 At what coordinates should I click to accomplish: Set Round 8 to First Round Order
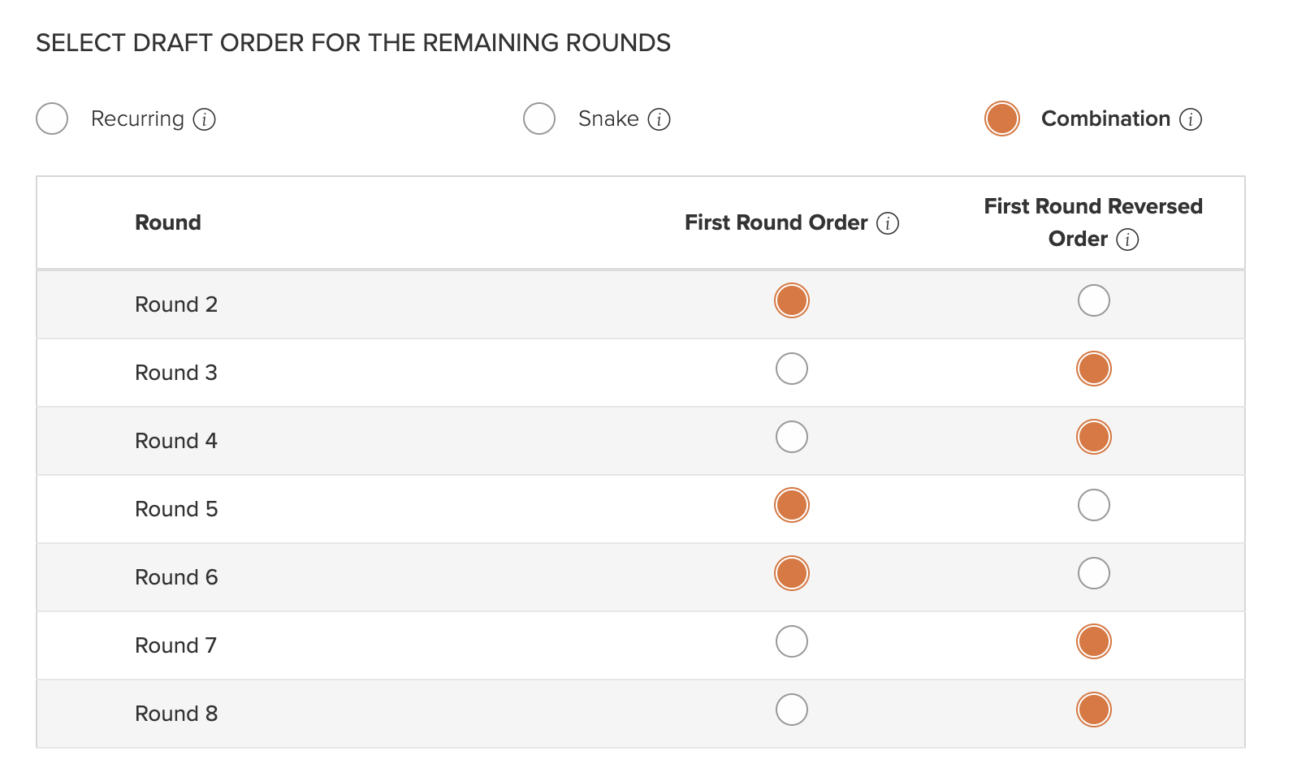point(792,710)
